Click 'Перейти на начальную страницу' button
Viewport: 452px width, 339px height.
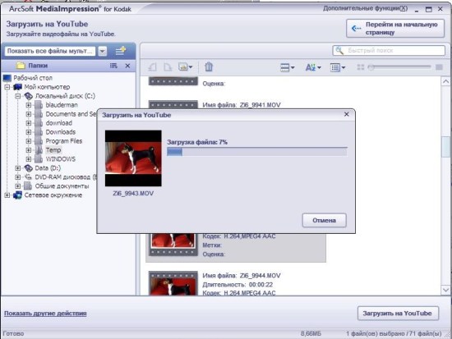pos(395,28)
